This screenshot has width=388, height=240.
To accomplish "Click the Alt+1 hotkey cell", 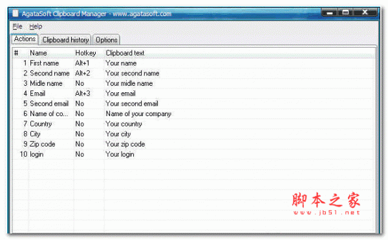I will (x=82, y=63).
